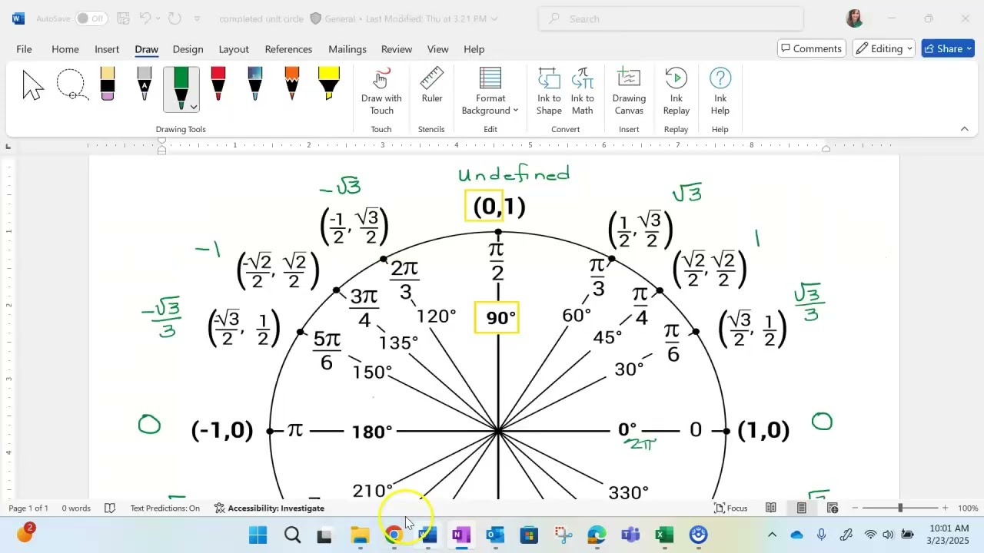Pick the Eraser tool

point(108,84)
